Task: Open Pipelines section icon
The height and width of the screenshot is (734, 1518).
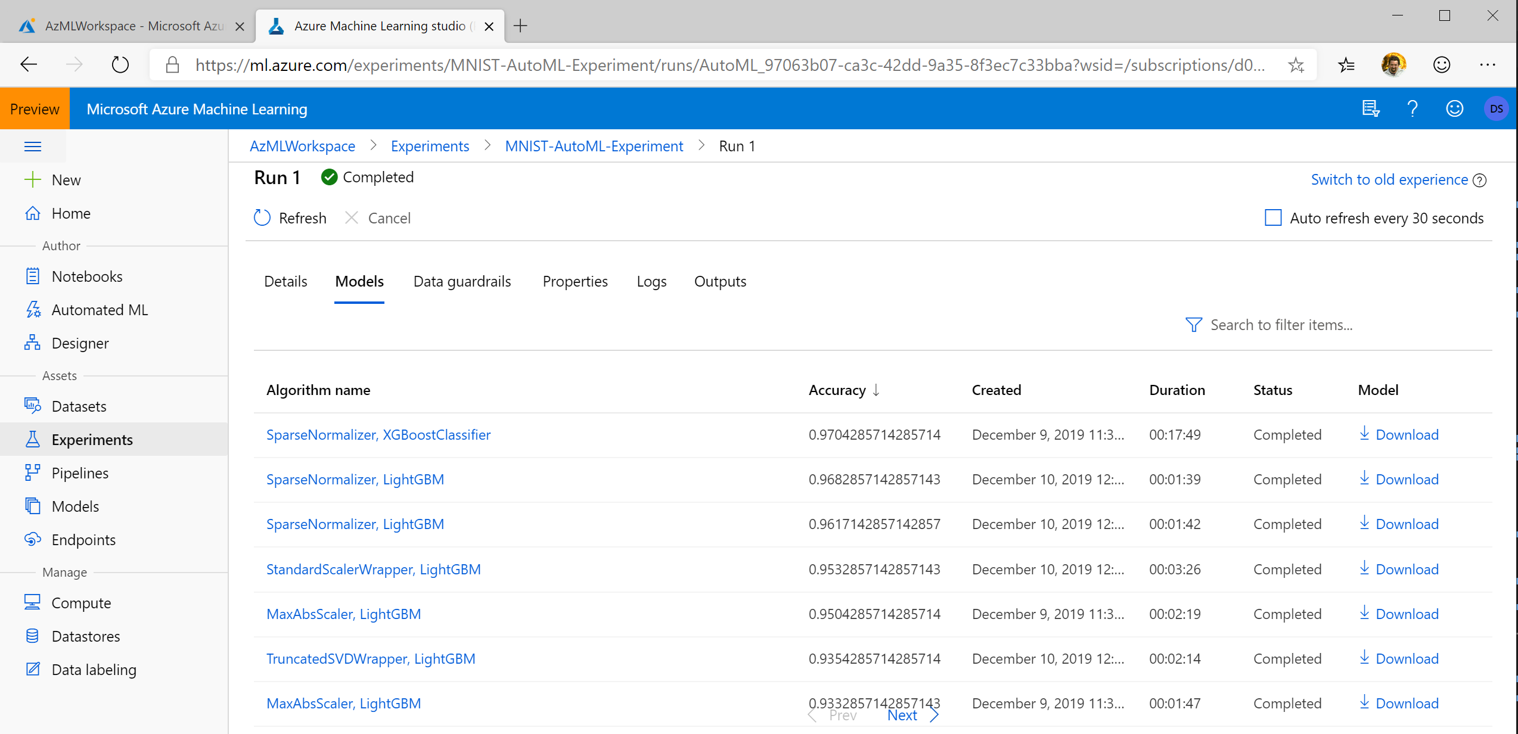Action: click(32, 473)
